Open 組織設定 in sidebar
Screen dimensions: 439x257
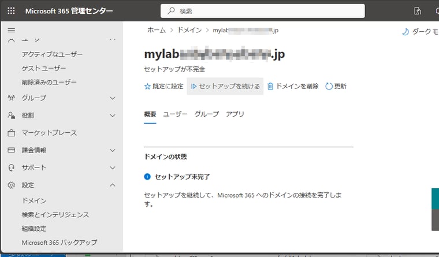point(34,229)
